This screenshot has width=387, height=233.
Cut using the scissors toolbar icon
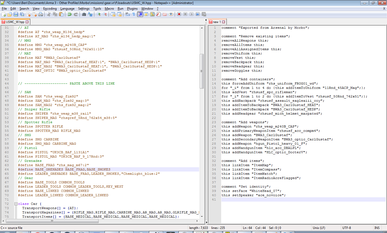point(49,14)
